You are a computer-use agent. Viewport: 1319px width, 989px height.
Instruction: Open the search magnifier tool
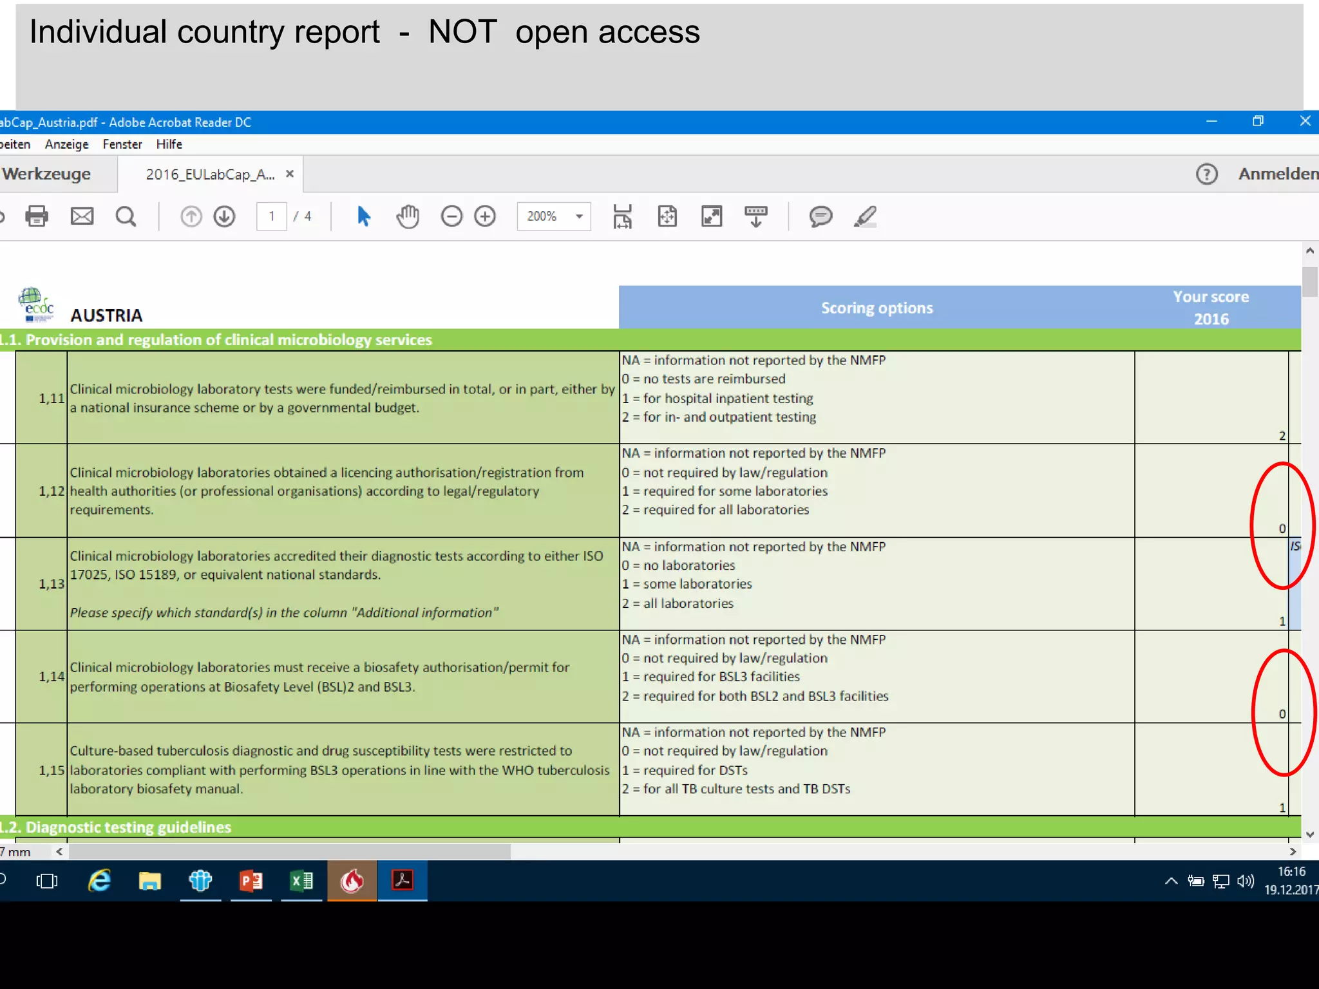click(x=126, y=216)
